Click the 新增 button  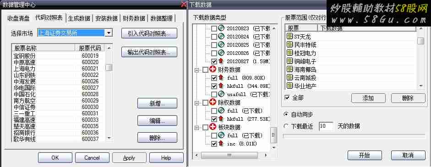pyautogui.click(x=157, y=103)
